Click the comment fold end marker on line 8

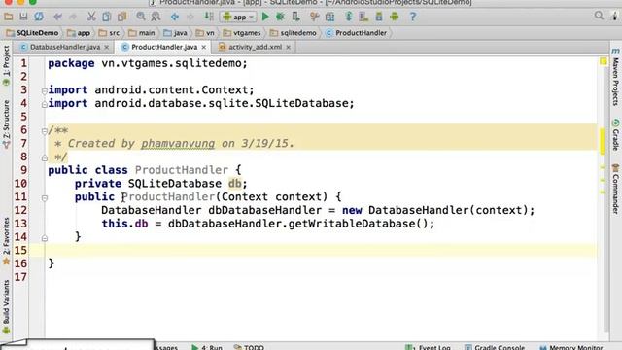[x=45, y=157]
